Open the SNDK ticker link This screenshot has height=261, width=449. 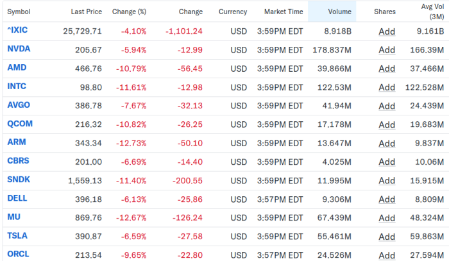tap(19, 180)
